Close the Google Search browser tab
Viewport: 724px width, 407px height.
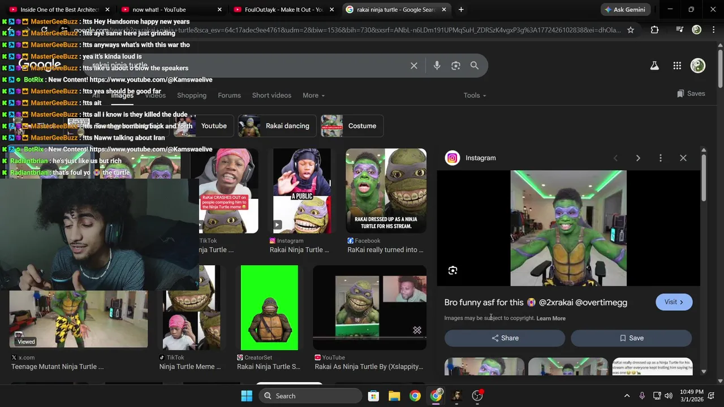pyautogui.click(x=444, y=10)
